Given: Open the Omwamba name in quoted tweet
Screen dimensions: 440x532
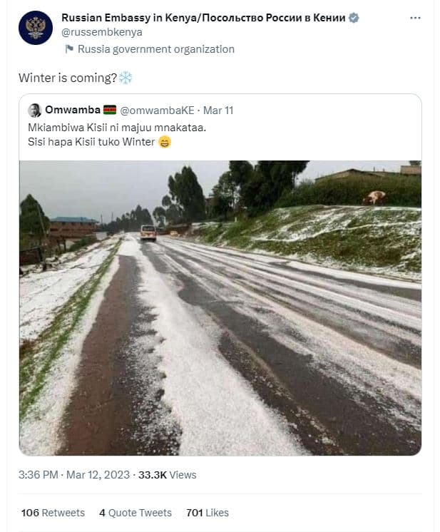Looking at the screenshot, I should click(72, 111).
